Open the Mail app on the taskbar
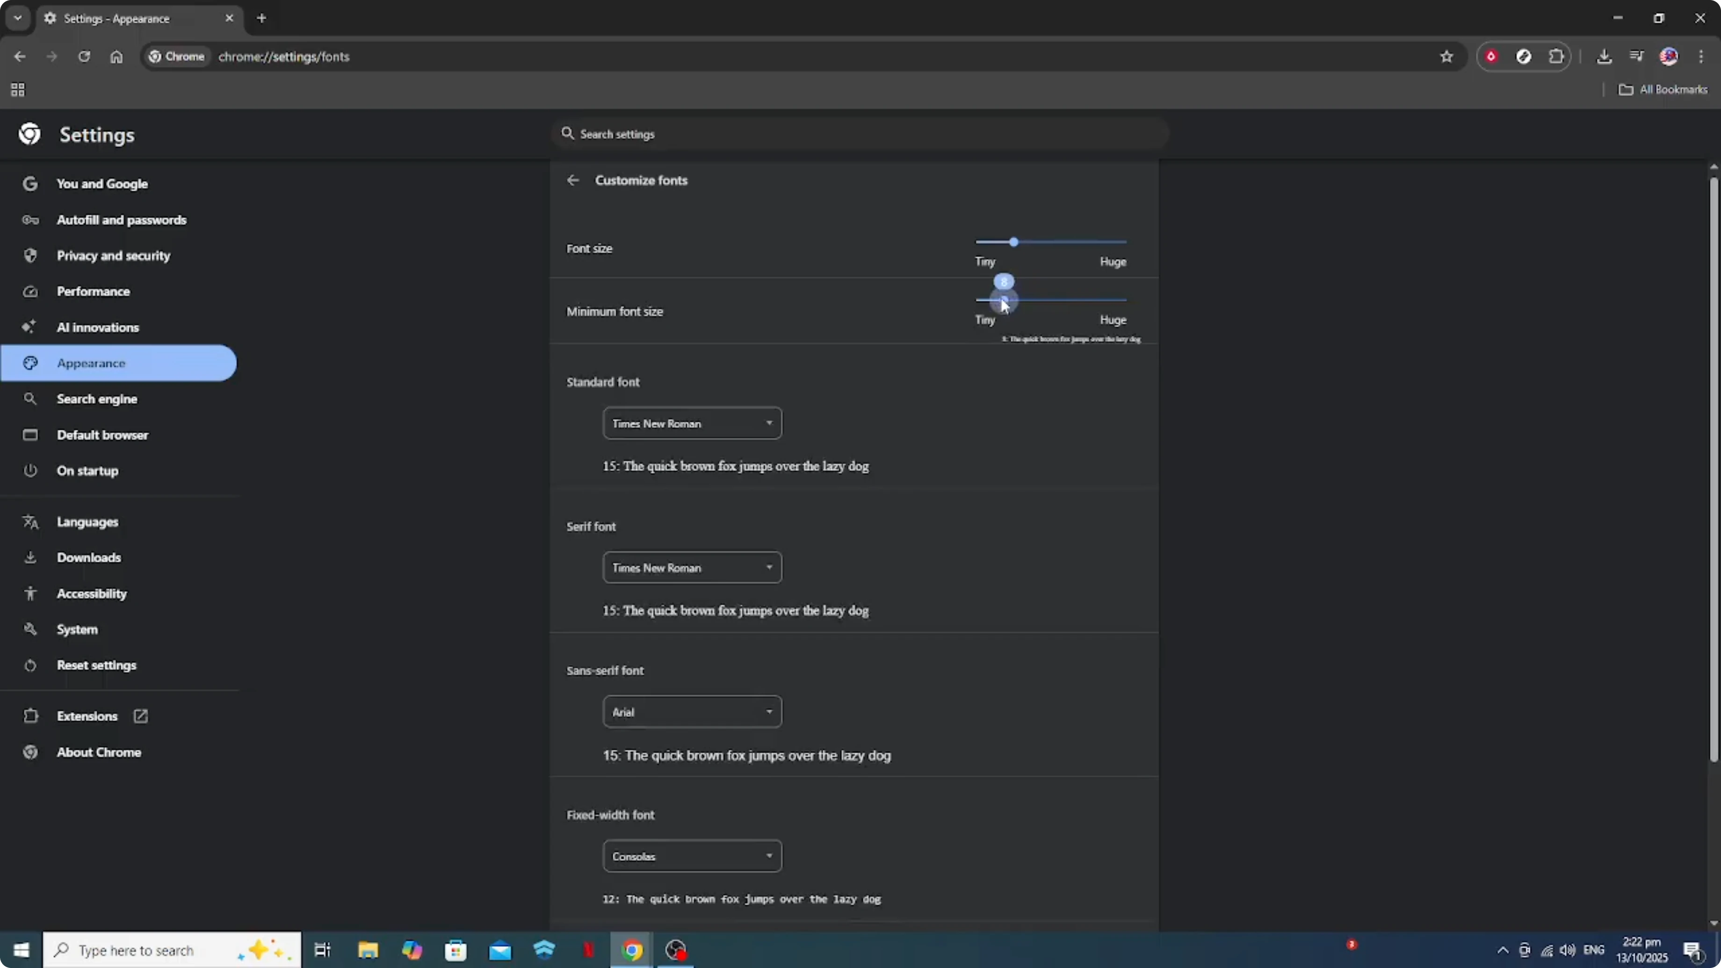 [500, 950]
